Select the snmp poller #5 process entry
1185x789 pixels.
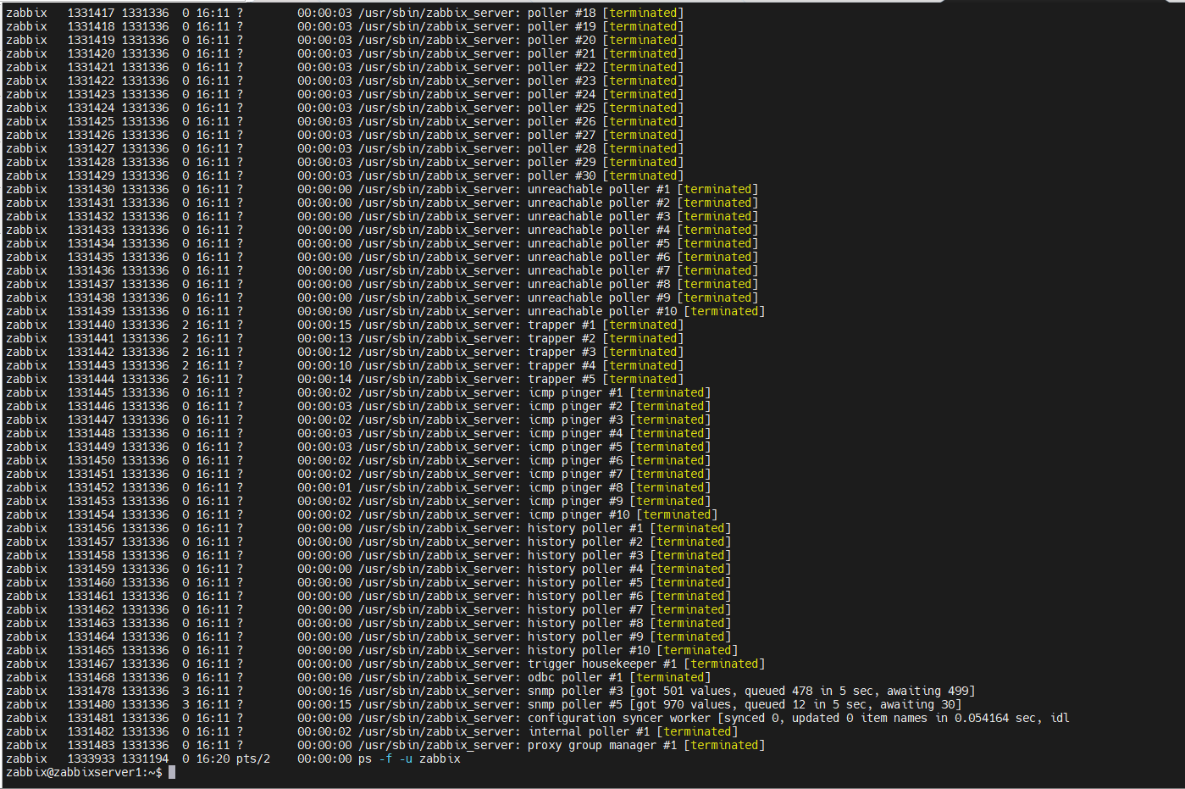[576, 704]
